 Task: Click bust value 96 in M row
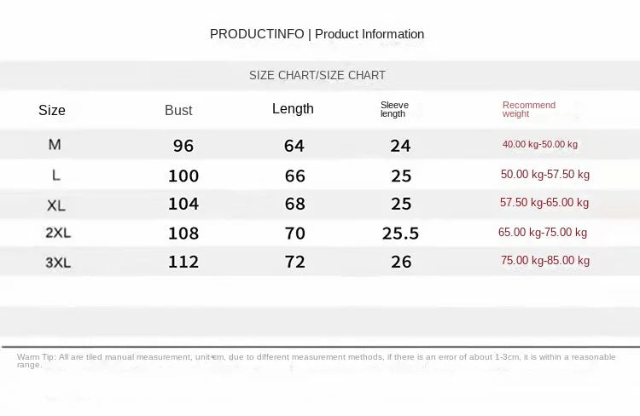[183, 146]
